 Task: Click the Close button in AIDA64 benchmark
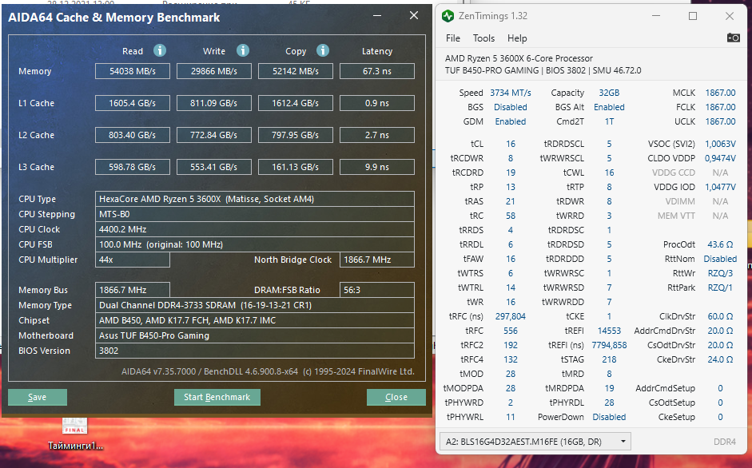tap(396, 397)
